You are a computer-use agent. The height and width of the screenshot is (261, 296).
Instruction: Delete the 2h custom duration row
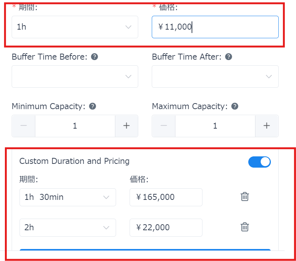point(245,227)
